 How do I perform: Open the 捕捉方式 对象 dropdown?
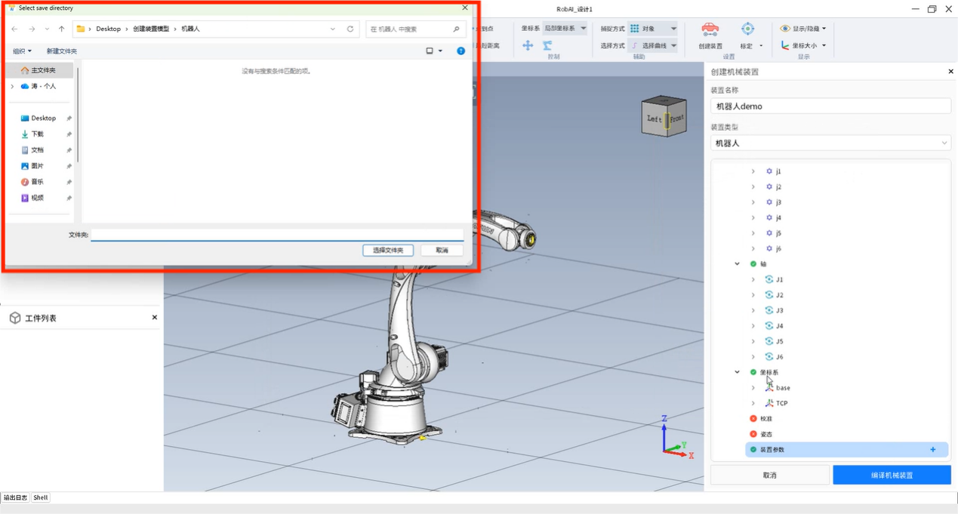click(653, 29)
